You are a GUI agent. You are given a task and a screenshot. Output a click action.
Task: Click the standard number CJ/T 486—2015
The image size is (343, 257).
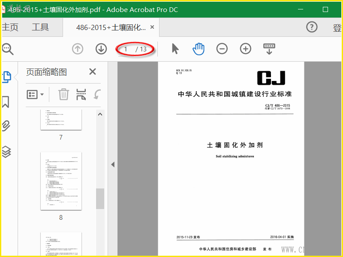point(277,105)
